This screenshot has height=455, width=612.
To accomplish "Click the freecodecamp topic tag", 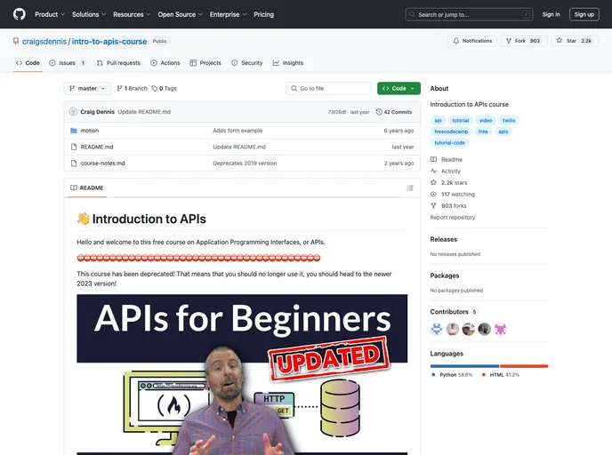I will pos(451,132).
